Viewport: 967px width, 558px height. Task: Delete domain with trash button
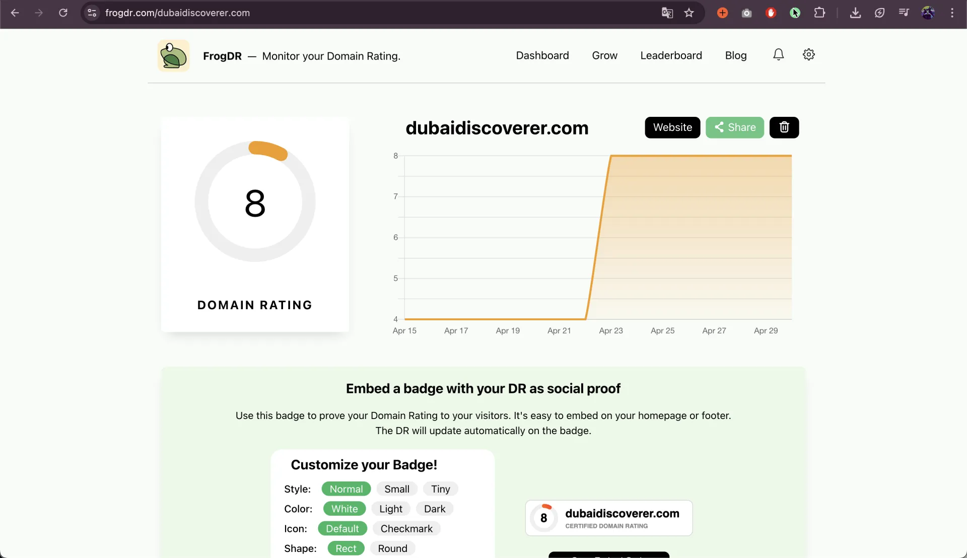(784, 127)
